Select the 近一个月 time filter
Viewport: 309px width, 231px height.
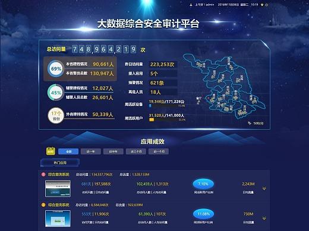click(x=159, y=152)
